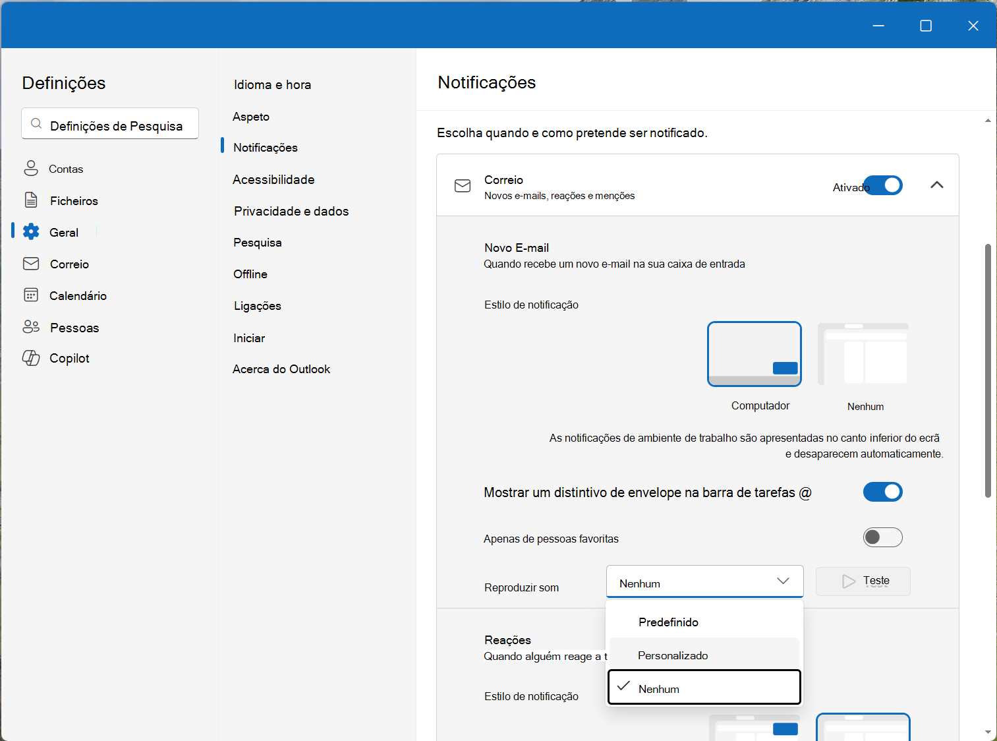The height and width of the screenshot is (741, 997).
Task: Open Acerca do Outlook page
Action: click(x=281, y=369)
